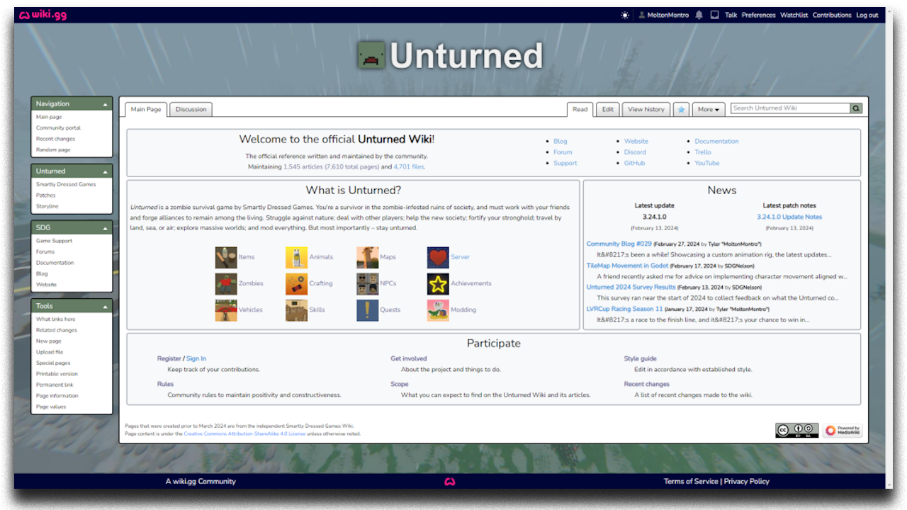Open Special pages in Tools

[x=53, y=363]
